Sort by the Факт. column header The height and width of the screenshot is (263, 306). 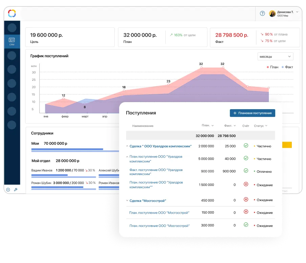coord(230,125)
